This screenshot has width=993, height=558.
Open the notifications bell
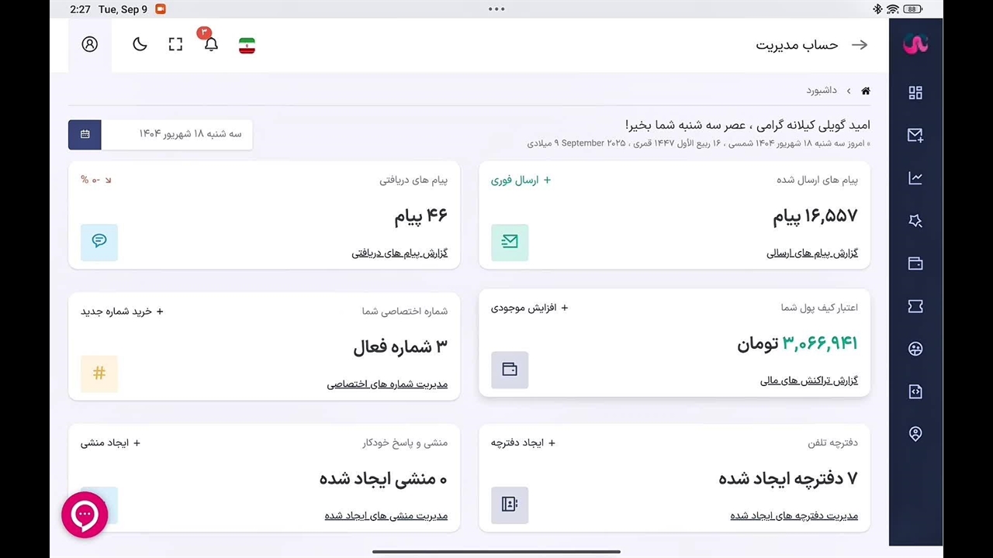[211, 45]
